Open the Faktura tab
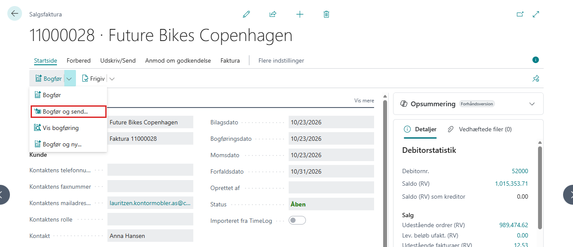 tap(230, 60)
